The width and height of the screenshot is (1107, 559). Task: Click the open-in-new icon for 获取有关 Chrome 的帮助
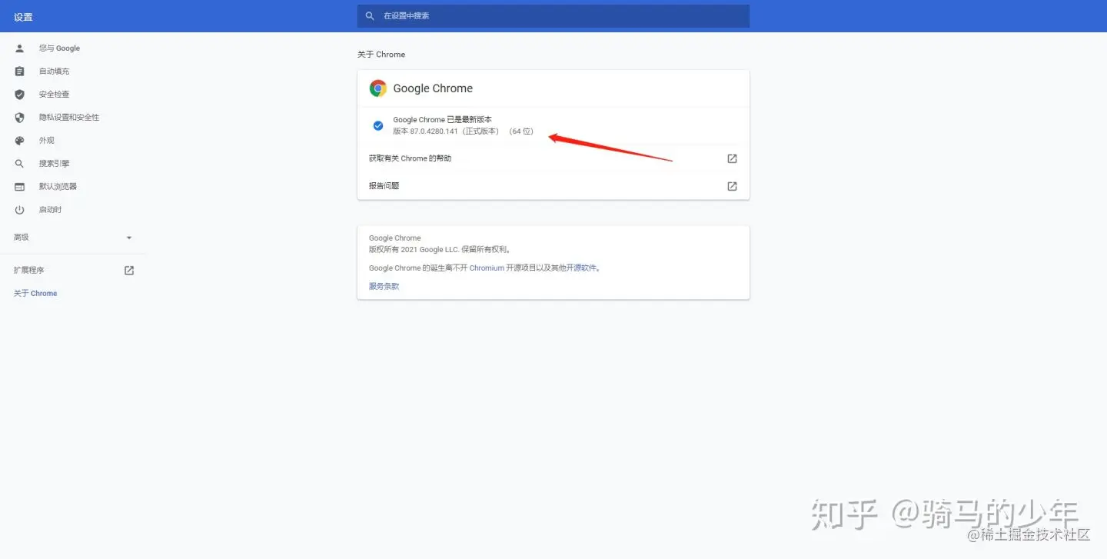pyautogui.click(x=732, y=158)
